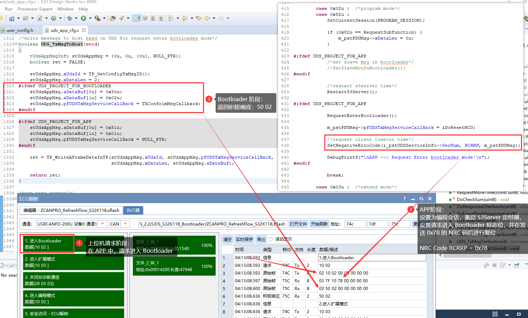Click the pin view icon below outline

[516, 265]
